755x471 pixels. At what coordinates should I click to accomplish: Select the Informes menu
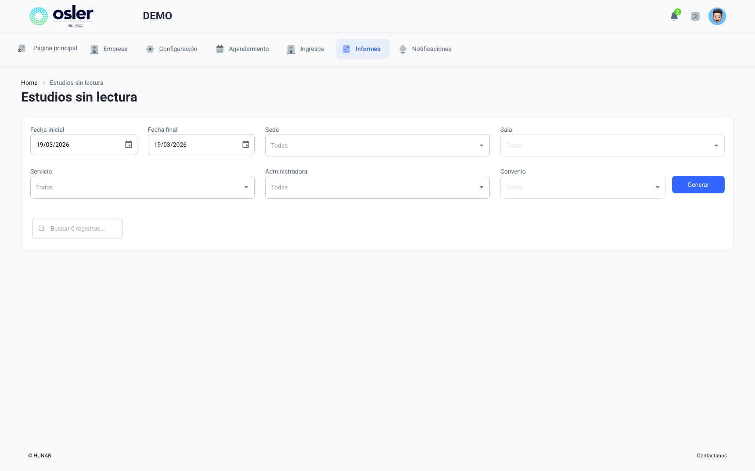(x=363, y=49)
